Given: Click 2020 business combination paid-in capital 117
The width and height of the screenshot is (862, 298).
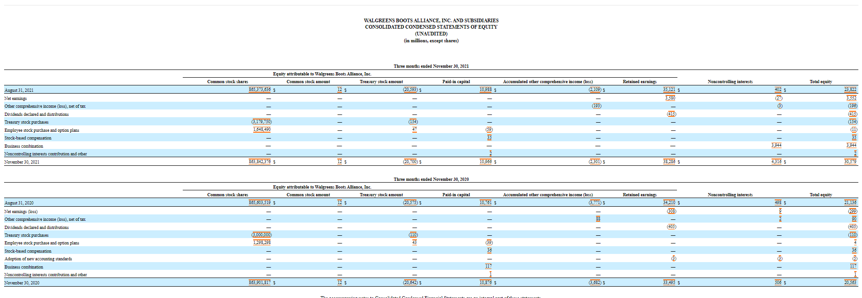Looking at the screenshot, I should pyautogui.click(x=488, y=266).
